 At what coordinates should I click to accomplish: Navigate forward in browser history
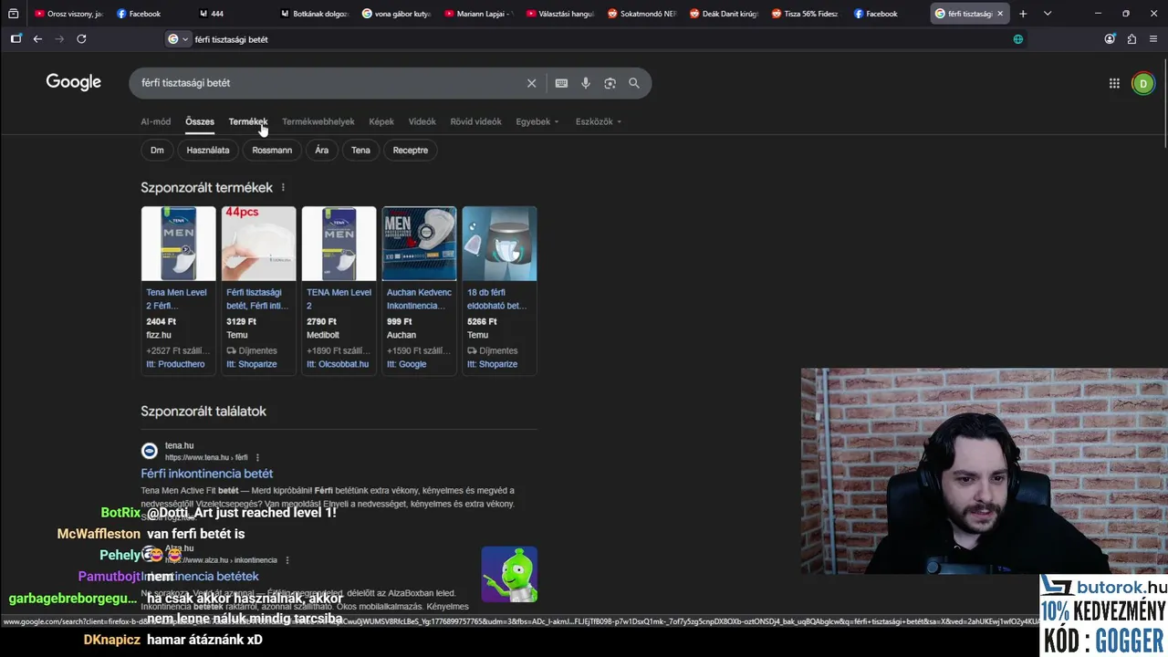59,39
